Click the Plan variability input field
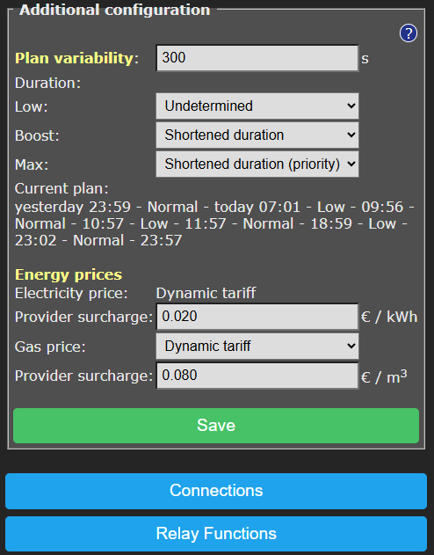The image size is (434, 555). click(257, 58)
